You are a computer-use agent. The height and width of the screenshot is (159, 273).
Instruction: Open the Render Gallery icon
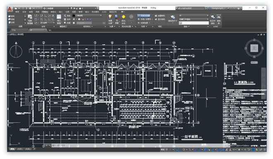pos(218,19)
